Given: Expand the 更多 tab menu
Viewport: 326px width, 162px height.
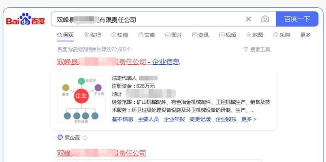Looking at the screenshot, I should (x=305, y=35).
